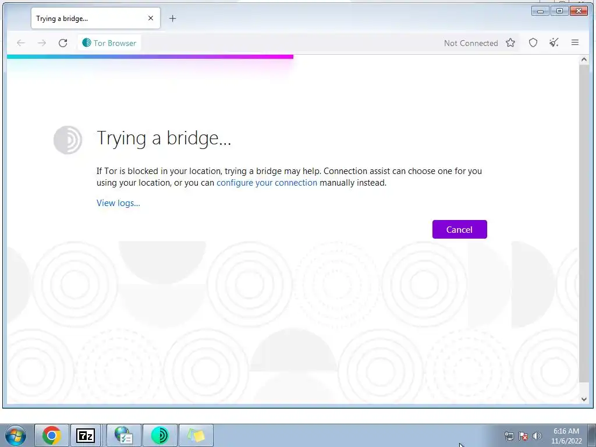Open the shield security level icon
Image resolution: width=596 pixels, height=447 pixels.
533,43
